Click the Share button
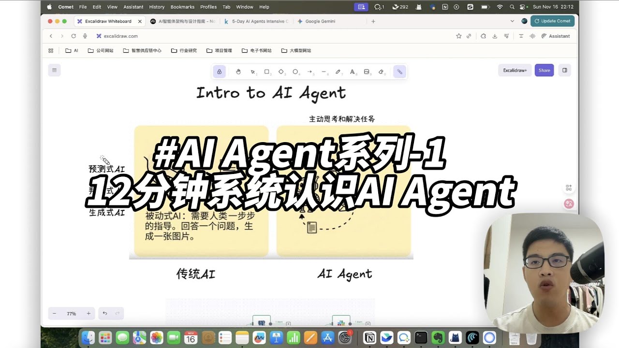This screenshot has height=348, width=619. pyautogui.click(x=544, y=70)
